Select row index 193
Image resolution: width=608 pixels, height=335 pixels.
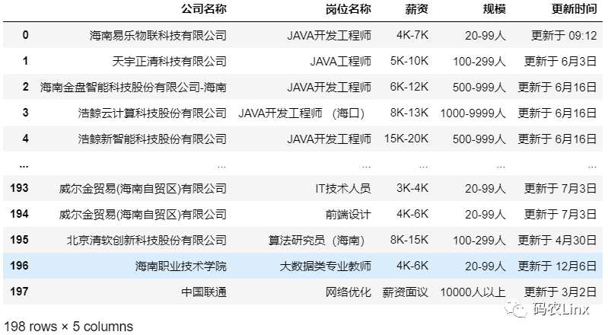19,188
